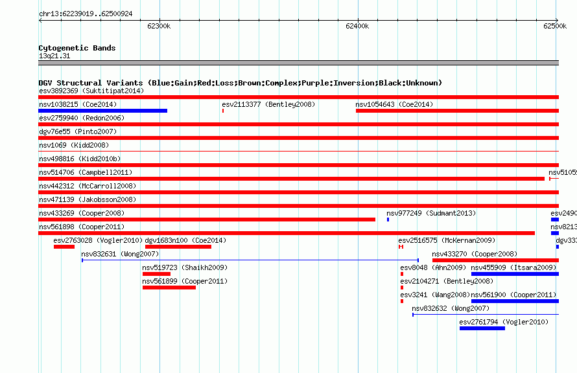
Task: Click the Cytogenetic Bands track title
Action: (77, 48)
